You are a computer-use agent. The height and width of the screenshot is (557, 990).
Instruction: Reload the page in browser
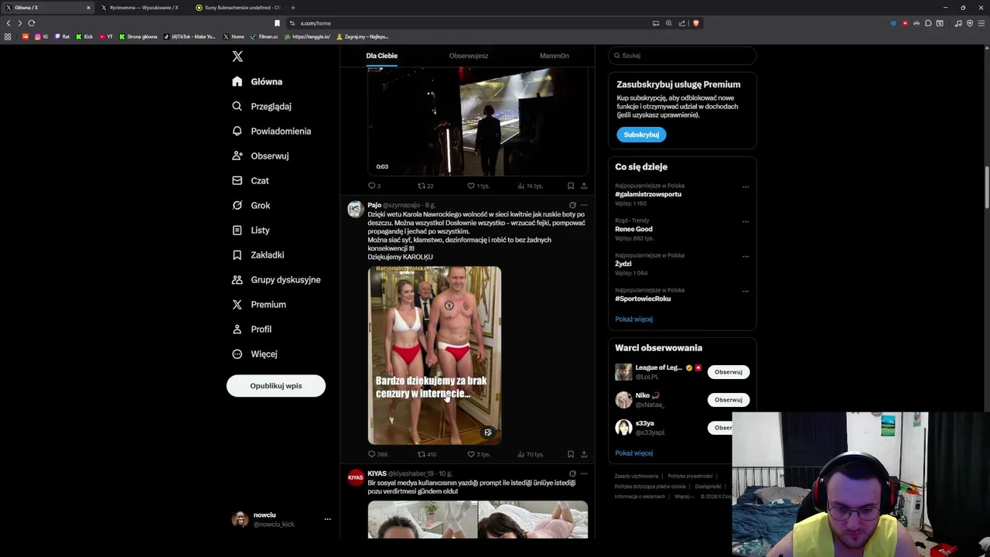[x=32, y=23]
